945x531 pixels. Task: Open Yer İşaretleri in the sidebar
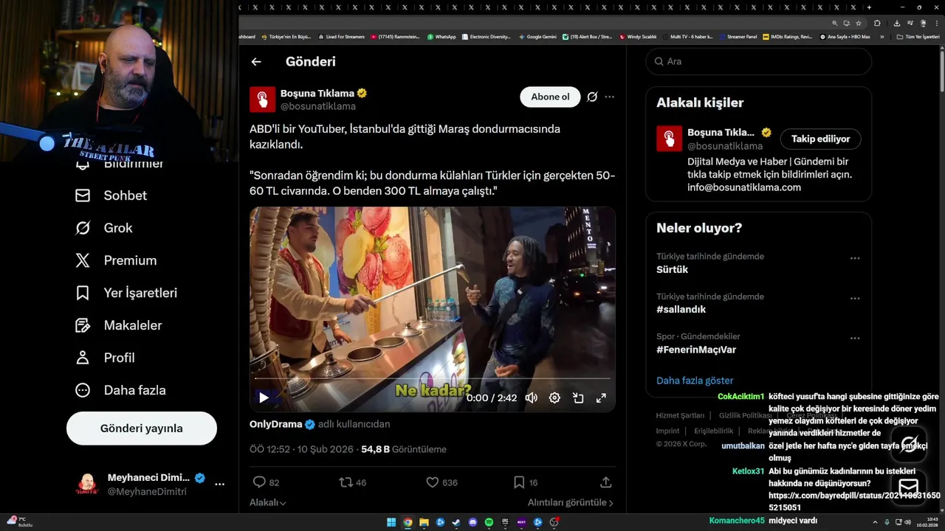pos(126,293)
